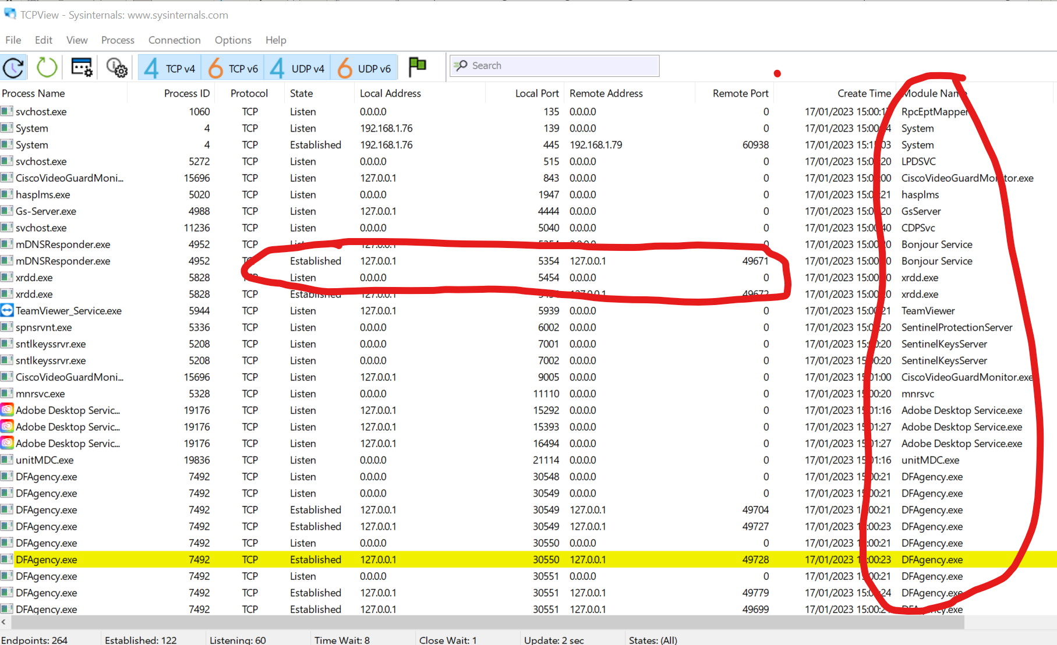Click the green flag states filter icon
The height and width of the screenshot is (645, 1057).
tap(417, 67)
